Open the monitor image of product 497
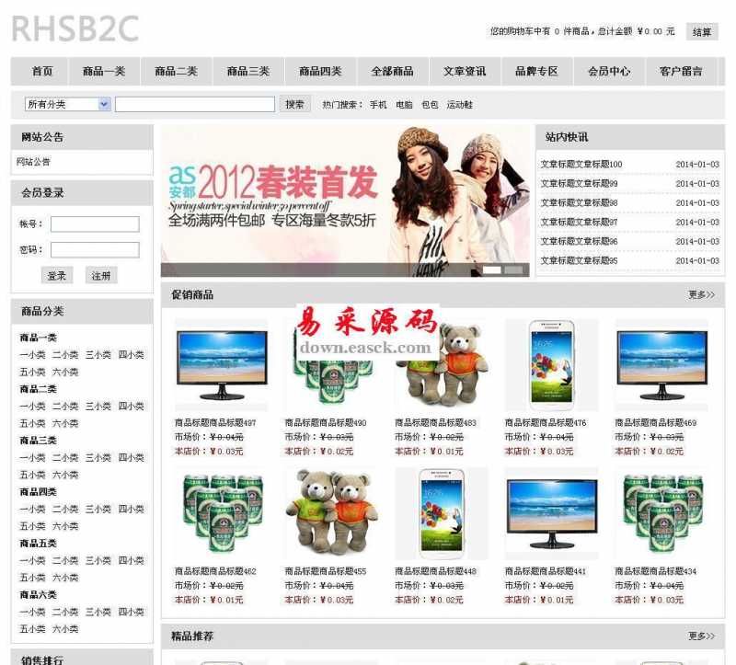 [221, 365]
